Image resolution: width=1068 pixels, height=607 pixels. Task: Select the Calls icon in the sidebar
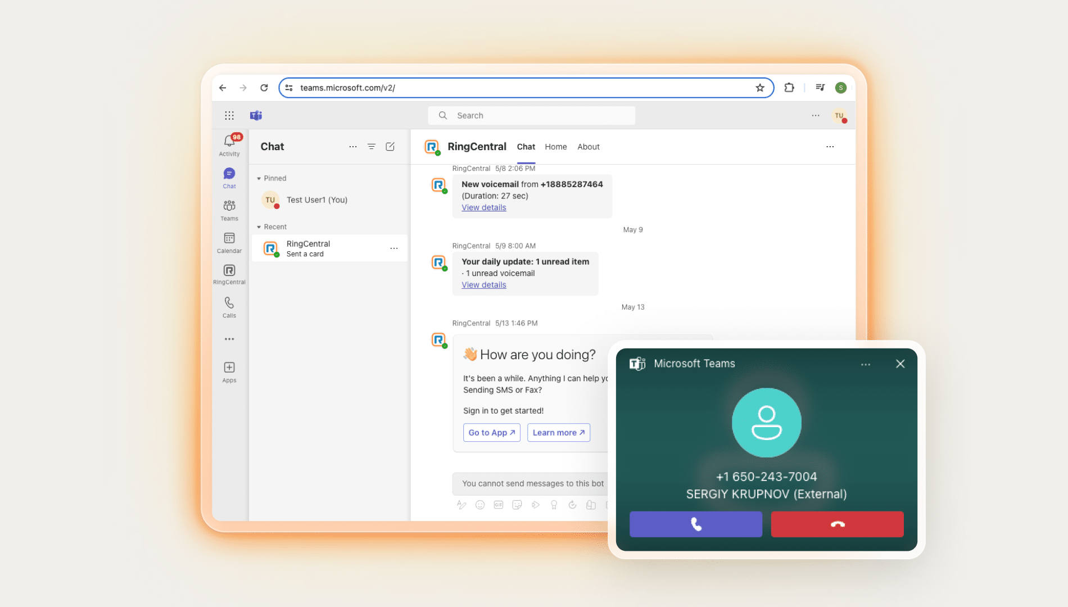tap(229, 307)
